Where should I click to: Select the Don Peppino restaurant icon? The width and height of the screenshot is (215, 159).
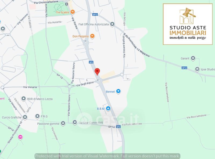click(92, 36)
